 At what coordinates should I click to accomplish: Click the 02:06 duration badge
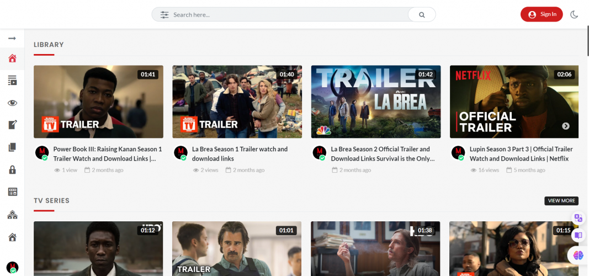564,75
